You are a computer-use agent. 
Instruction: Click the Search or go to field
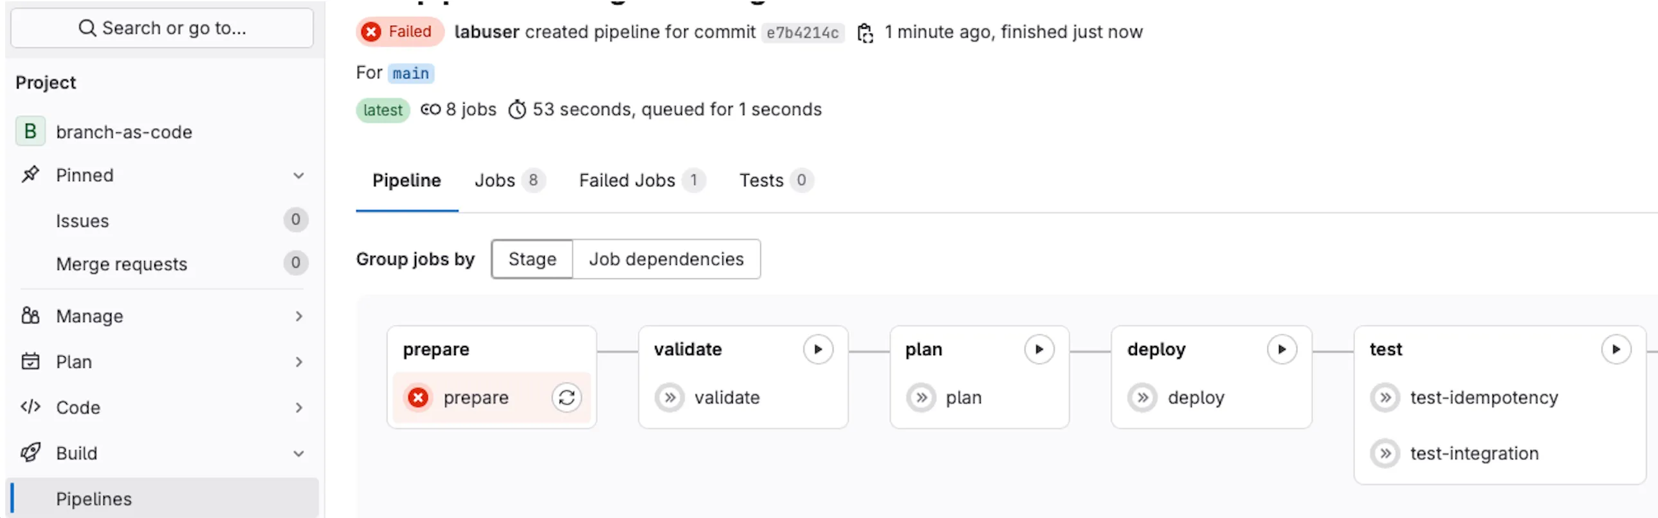click(161, 28)
